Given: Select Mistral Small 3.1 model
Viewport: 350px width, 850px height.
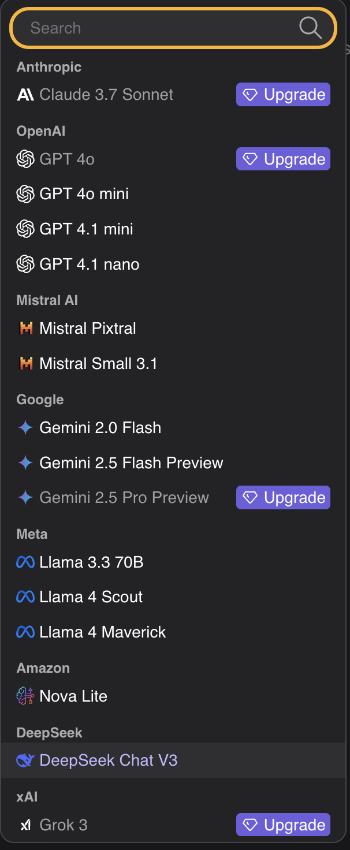Looking at the screenshot, I should (x=98, y=364).
